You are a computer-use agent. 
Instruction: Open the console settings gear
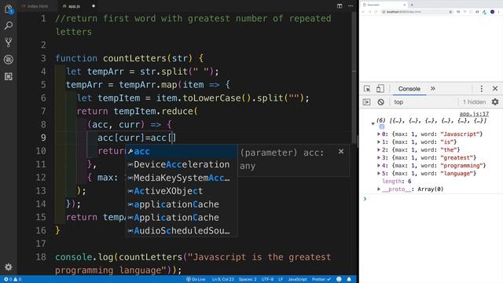point(495,102)
